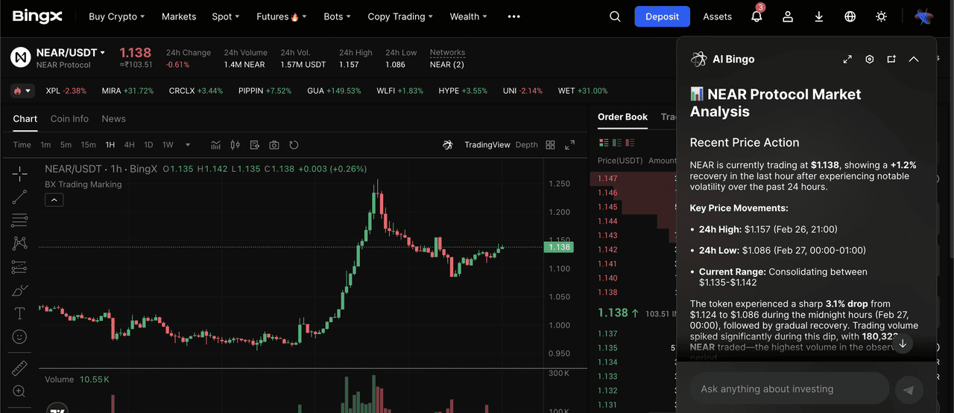Collapse the AI Bingo panel chevron
This screenshot has height=413, width=954.
(x=914, y=60)
